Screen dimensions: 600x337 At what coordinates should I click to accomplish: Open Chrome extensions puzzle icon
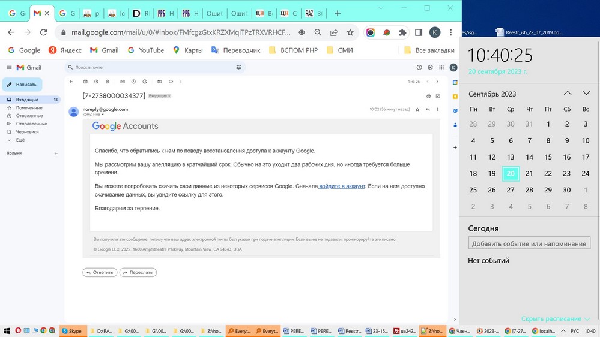point(402,32)
